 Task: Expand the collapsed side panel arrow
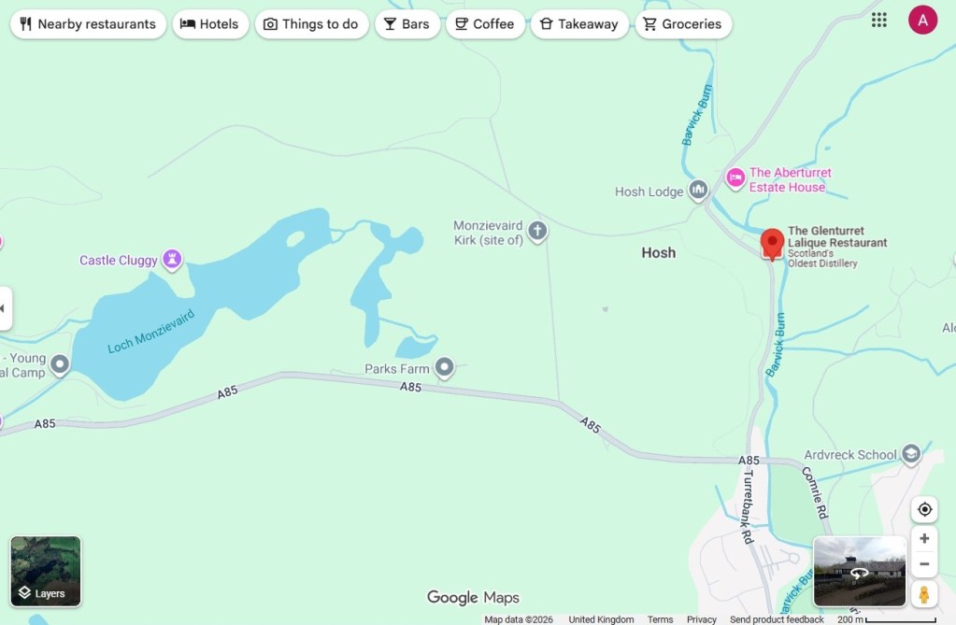(4, 308)
